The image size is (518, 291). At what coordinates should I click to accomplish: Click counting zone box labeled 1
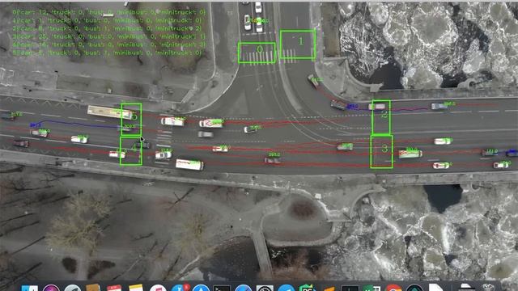(297, 45)
